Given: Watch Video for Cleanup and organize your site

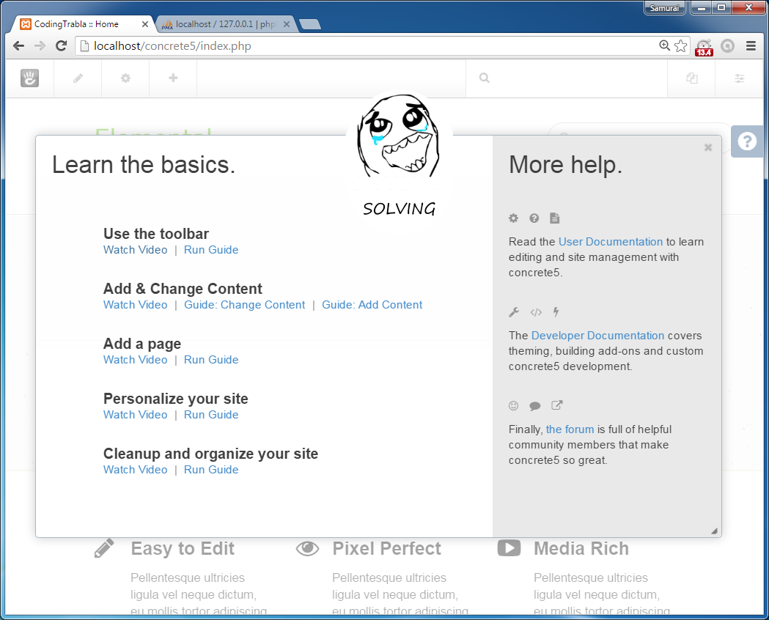Looking at the screenshot, I should [x=136, y=470].
